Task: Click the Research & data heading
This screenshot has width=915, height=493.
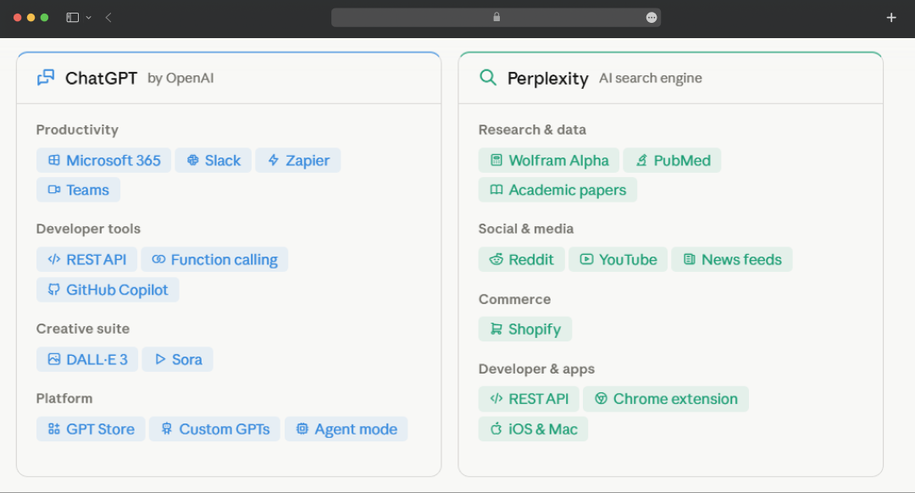Action: pyautogui.click(x=532, y=130)
